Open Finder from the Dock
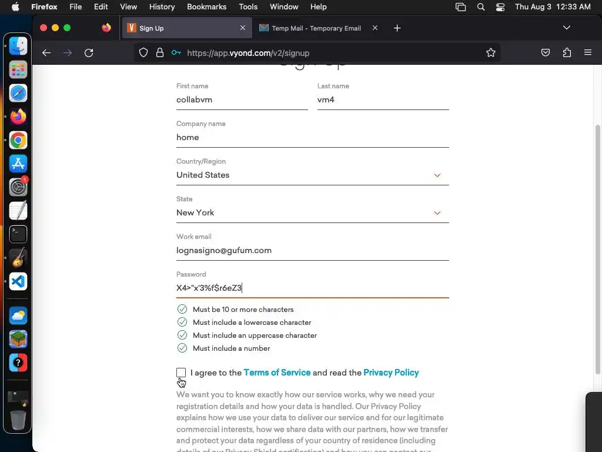This screenshot has width=602, height=452. 18,46
